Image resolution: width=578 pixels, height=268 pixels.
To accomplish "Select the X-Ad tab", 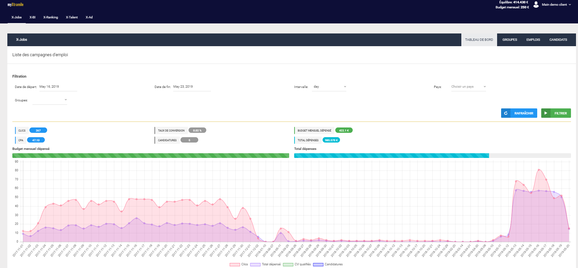I will pos(89,17).
